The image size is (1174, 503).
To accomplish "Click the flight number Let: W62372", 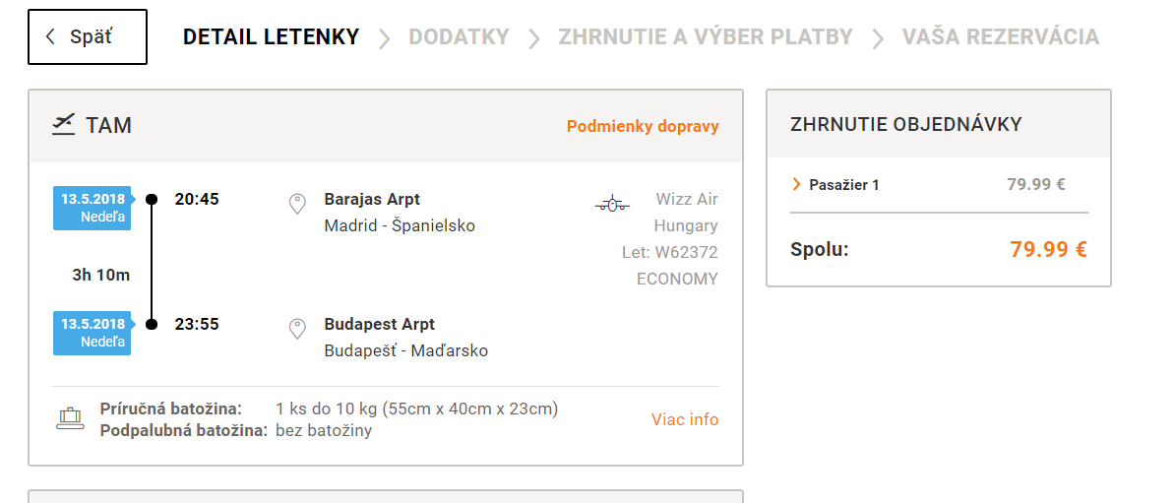I will tap(670, 253).
